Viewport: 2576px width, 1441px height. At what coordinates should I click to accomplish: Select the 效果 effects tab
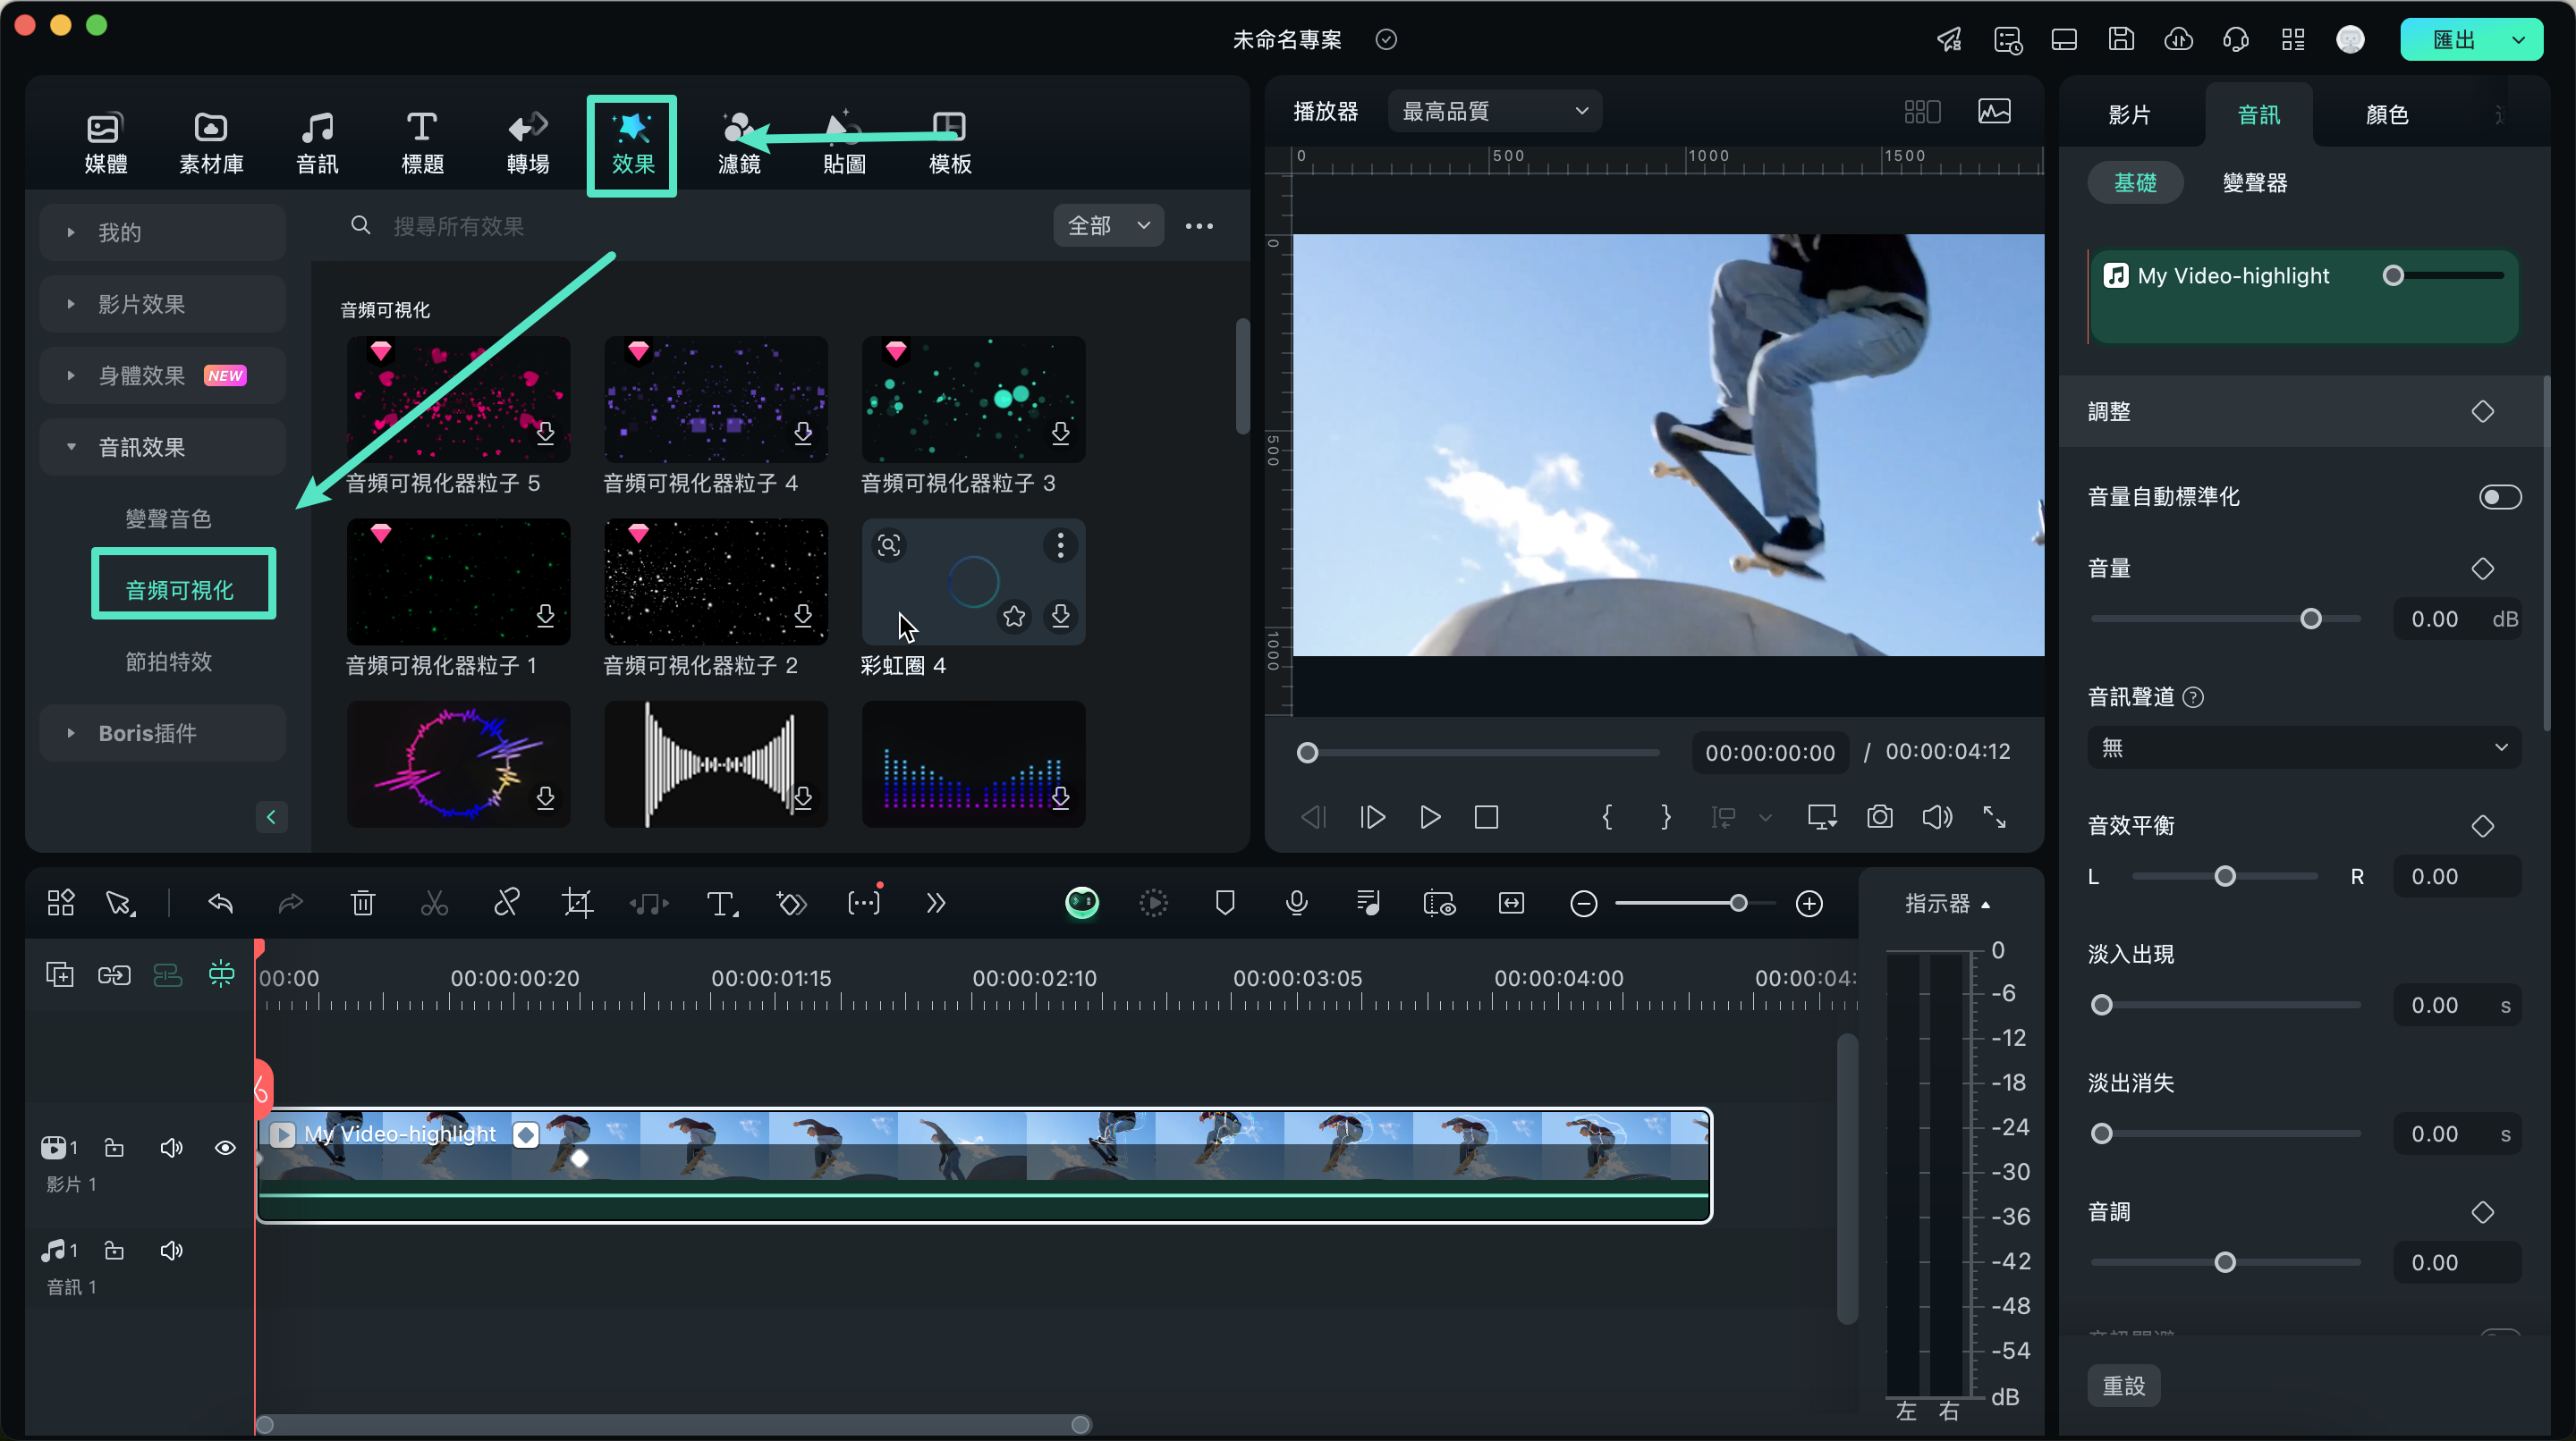pyautogui.click(x=632, y=146)
